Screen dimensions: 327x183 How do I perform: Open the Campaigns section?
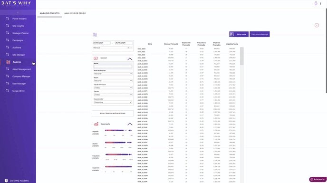18,40
